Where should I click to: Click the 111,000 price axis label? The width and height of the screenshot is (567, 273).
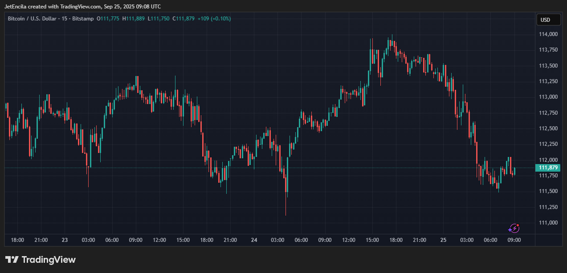pos(549,223)
